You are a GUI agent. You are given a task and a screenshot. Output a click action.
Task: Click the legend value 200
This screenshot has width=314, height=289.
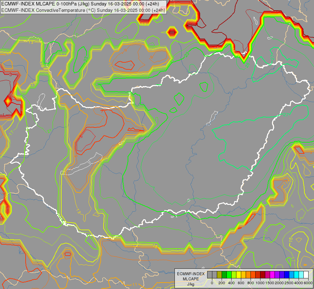222,283
